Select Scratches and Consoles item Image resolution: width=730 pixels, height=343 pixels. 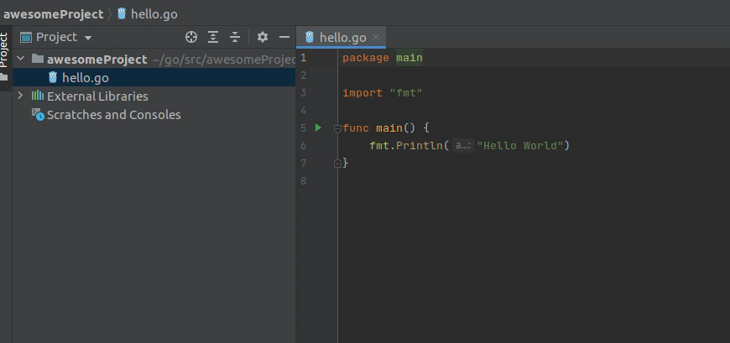click(x=113, y=115)
